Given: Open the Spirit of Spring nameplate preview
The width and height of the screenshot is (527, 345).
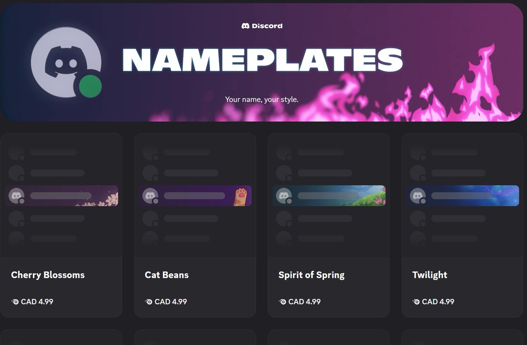Looking at the screenshot, I should [329, 196].
